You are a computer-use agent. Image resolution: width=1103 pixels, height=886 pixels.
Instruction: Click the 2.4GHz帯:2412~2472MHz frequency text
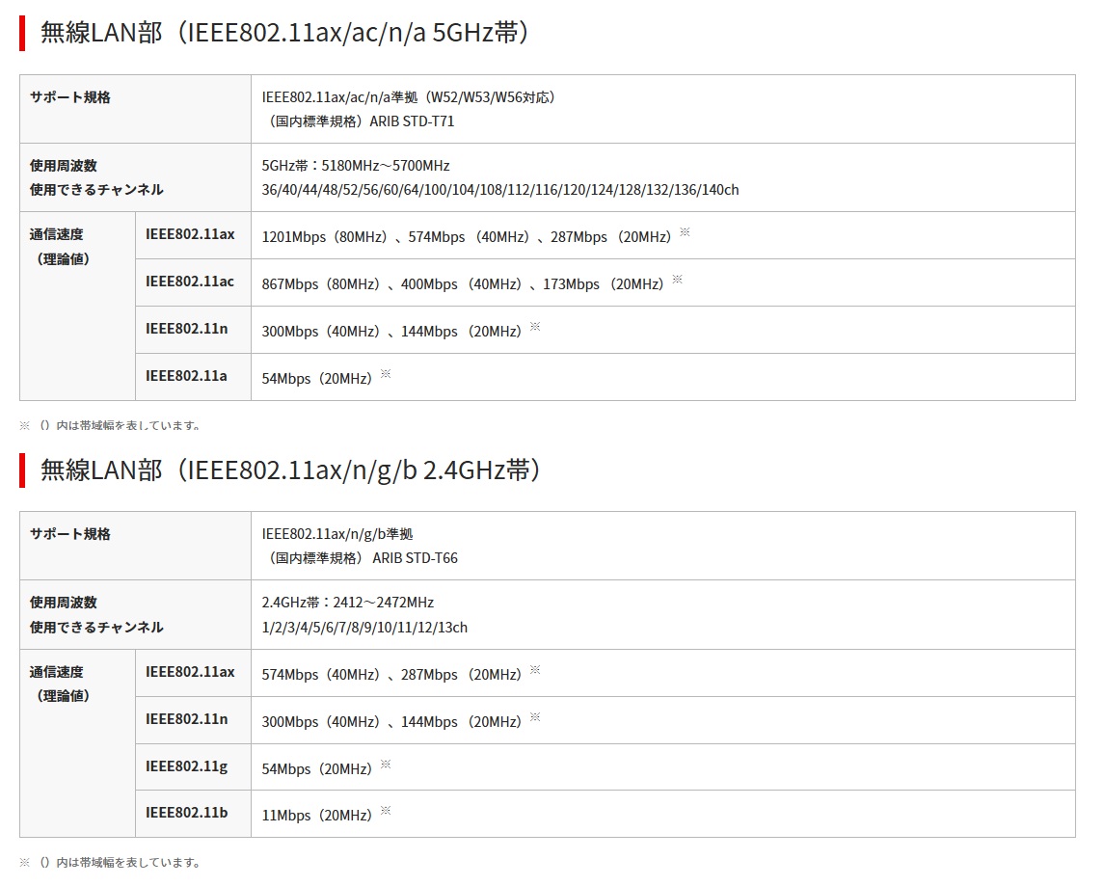pos(348,603)
